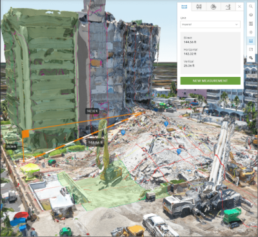Select the direct line measurement tab
The width and height of the screenshot is (258, 237).
click(184, 6)
